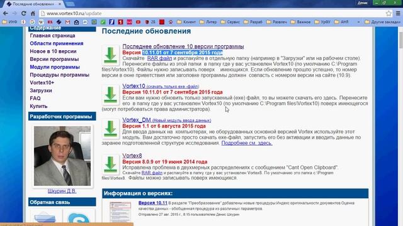Viewport: 403px width, 226px height.
Task: Open Области применения in sidebar
Action: (x=57, y=43)
